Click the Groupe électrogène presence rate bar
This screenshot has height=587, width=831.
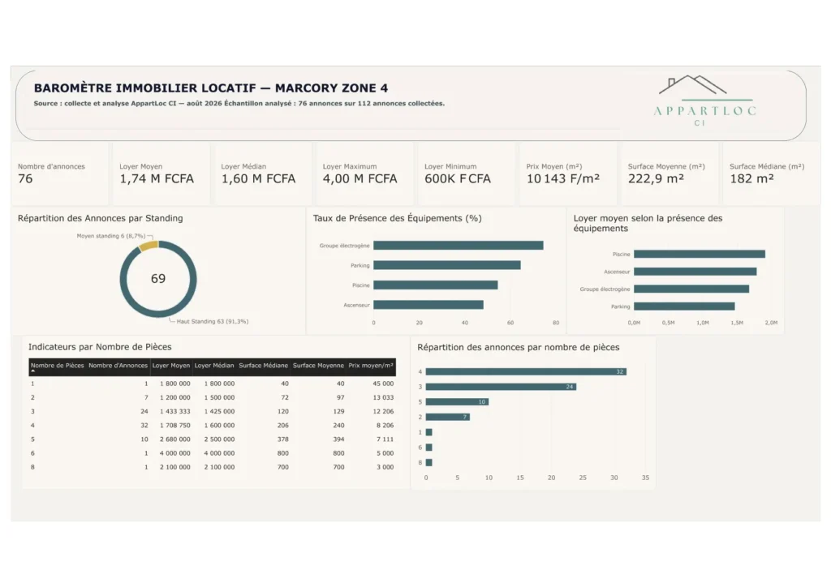459,246
